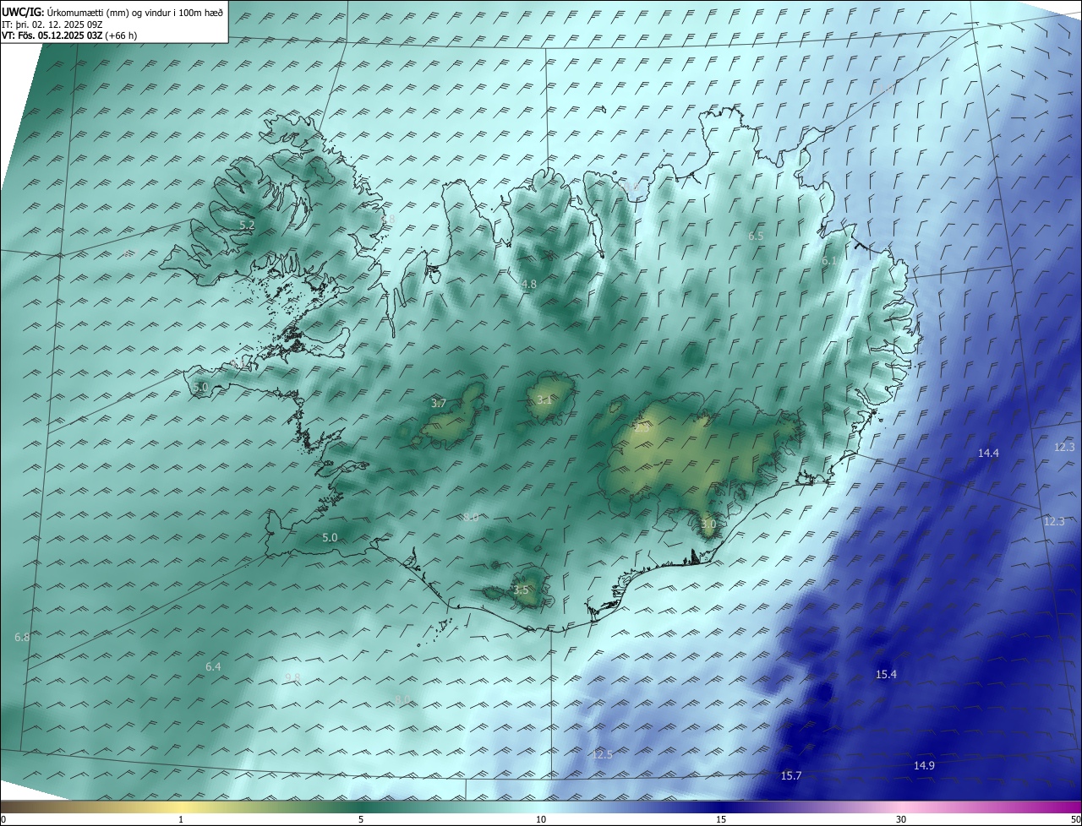The height and width of the screenshot is (826, 1082).
Task: Click the 15.7 value label on the map
Action: (791, 776)
